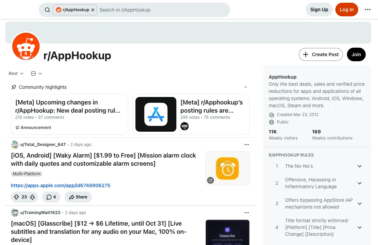Click the Community highlights pin icon

point(14,87)
